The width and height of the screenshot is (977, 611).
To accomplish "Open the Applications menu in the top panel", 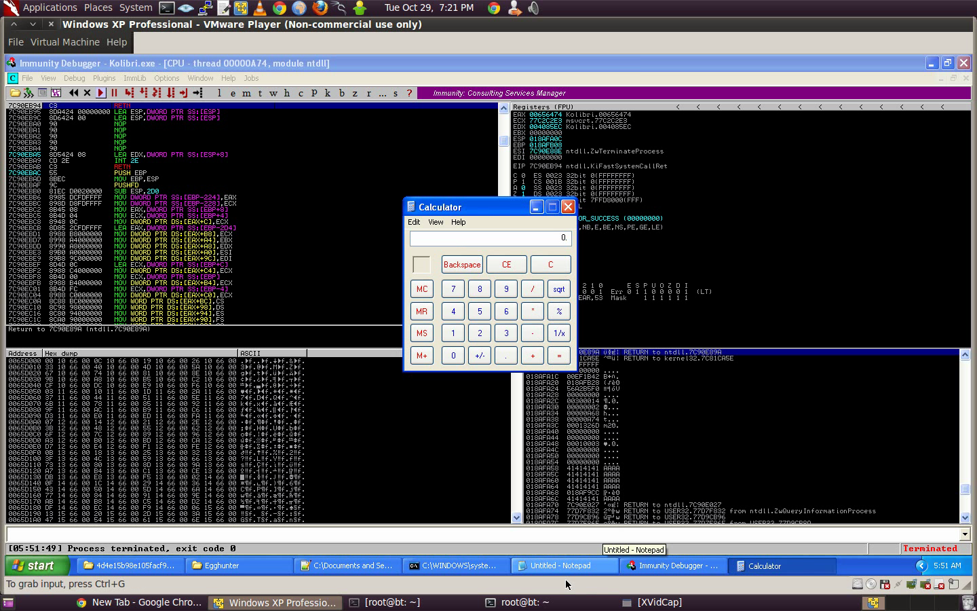I will point(50,7).
